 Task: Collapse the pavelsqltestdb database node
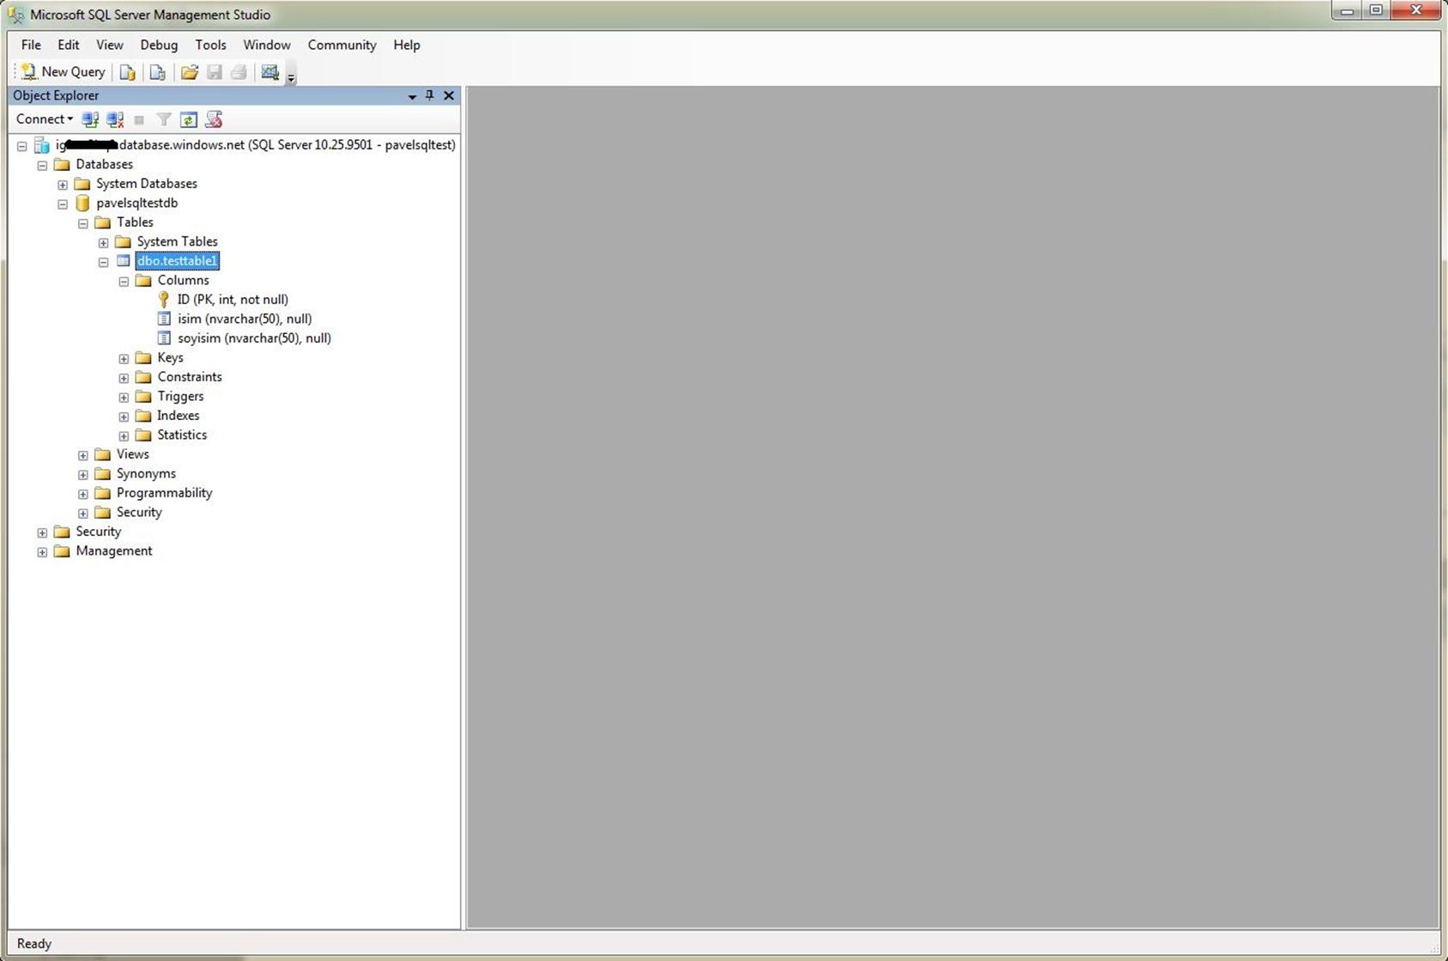(63, 204)
